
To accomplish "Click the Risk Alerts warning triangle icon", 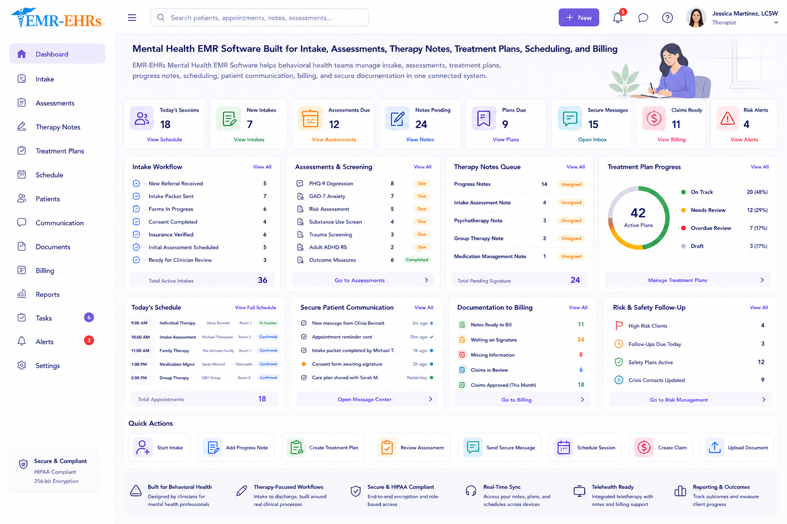I will [728, 118].
